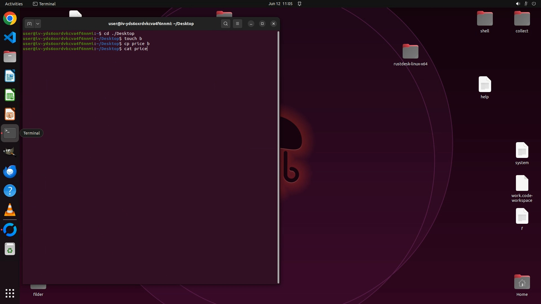This screenshot has height=304, width=541.
Task: Expand the new-tab options dropdown arrow
Action: click(x=38, y=24)
